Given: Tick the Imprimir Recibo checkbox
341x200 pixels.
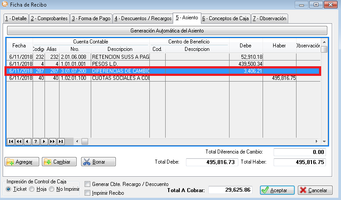Looking at the screenshot, I should coord(87,193).
